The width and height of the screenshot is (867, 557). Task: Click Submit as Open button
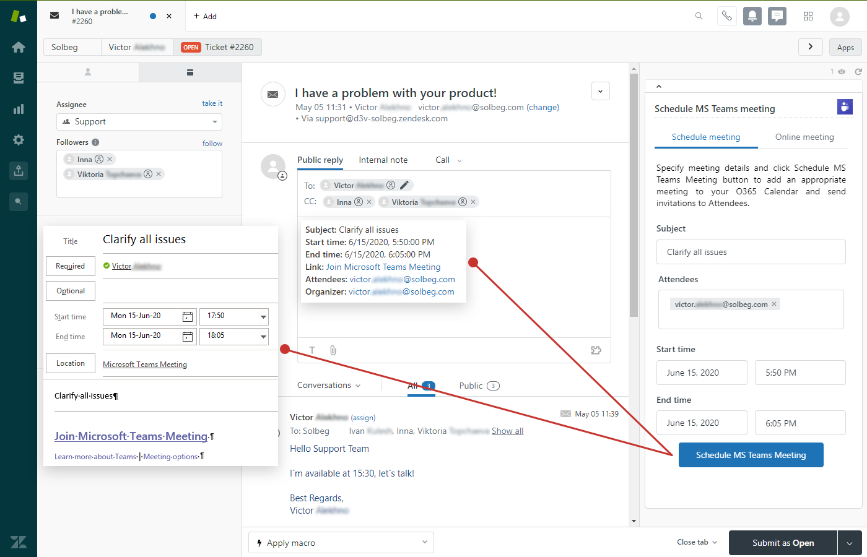(783, 543)
